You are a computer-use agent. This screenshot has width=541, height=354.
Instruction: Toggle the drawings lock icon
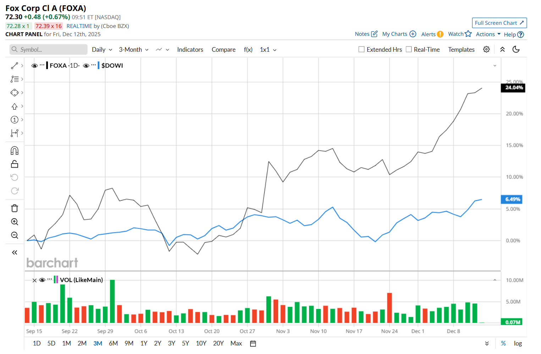click(x=15, y=164)
